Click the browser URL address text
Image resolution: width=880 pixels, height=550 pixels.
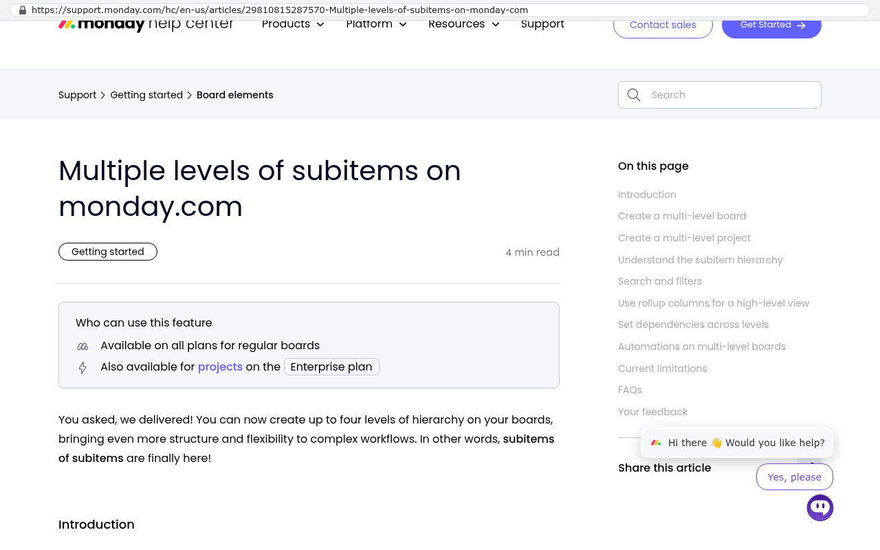pos(280,10)
